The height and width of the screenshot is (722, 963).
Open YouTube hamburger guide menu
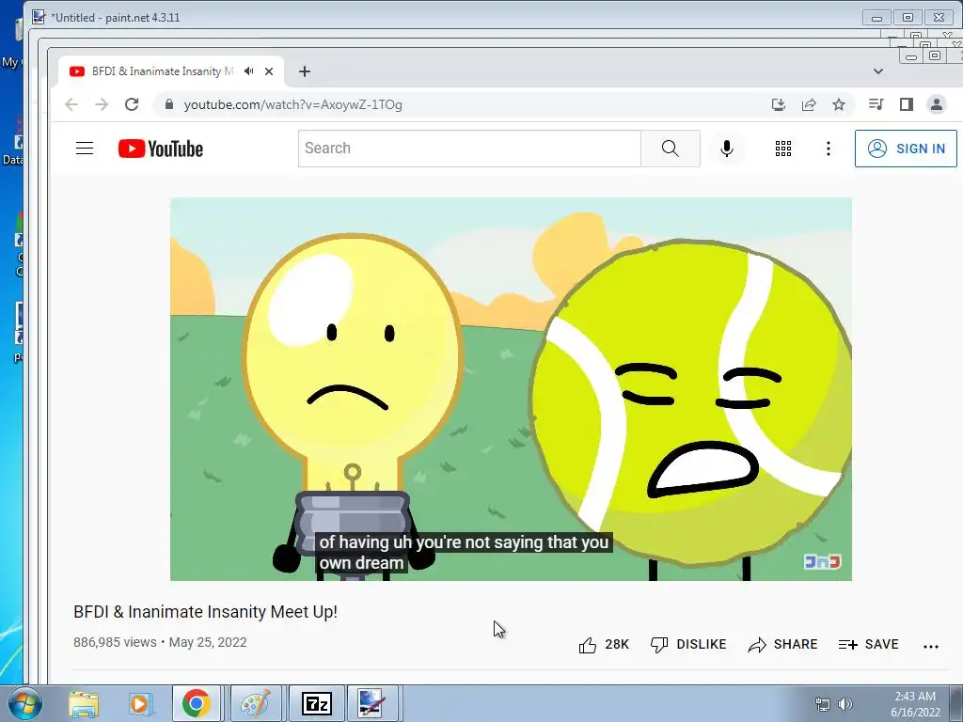coord(85,149)
